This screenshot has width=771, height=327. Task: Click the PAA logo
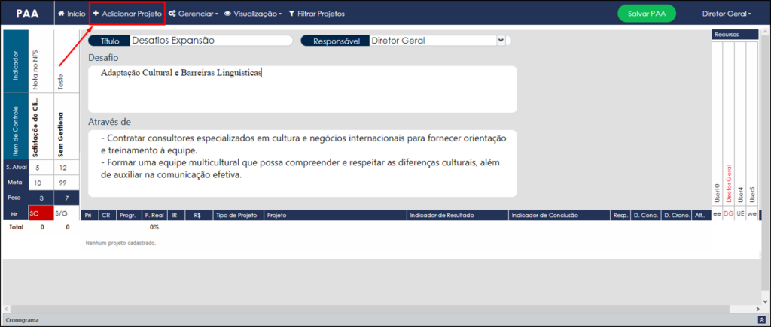[x=26, y=14]
